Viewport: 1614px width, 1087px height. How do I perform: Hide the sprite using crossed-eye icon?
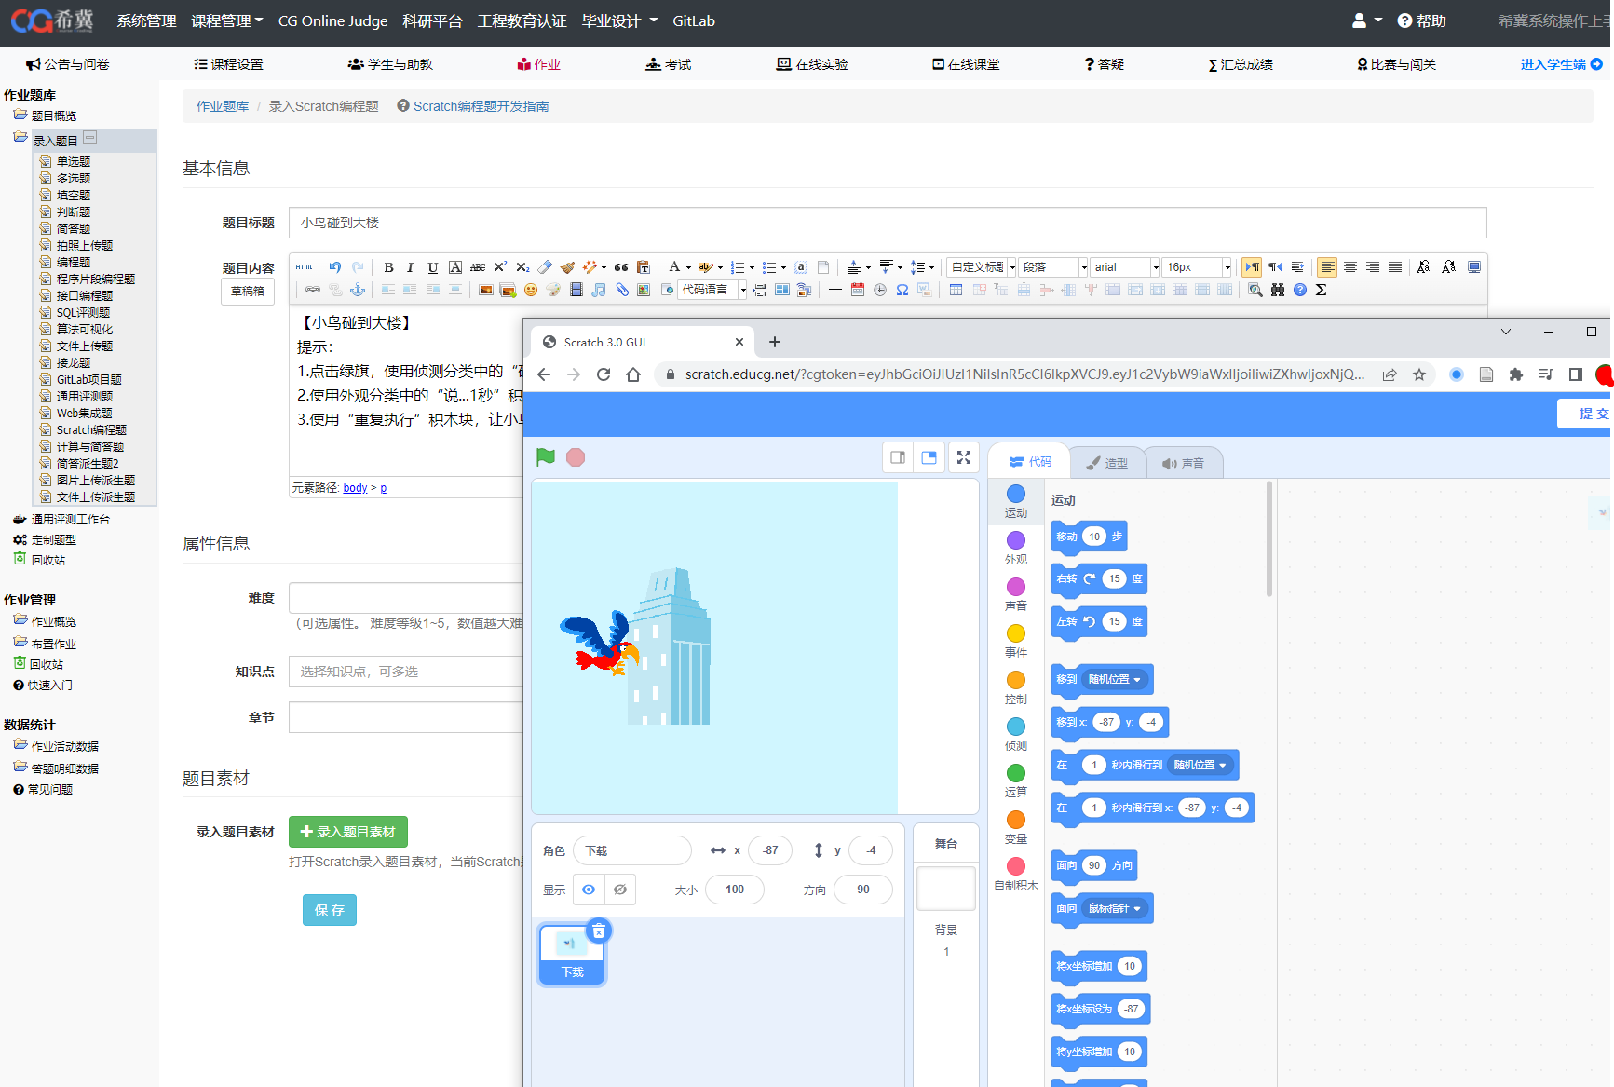620,890
